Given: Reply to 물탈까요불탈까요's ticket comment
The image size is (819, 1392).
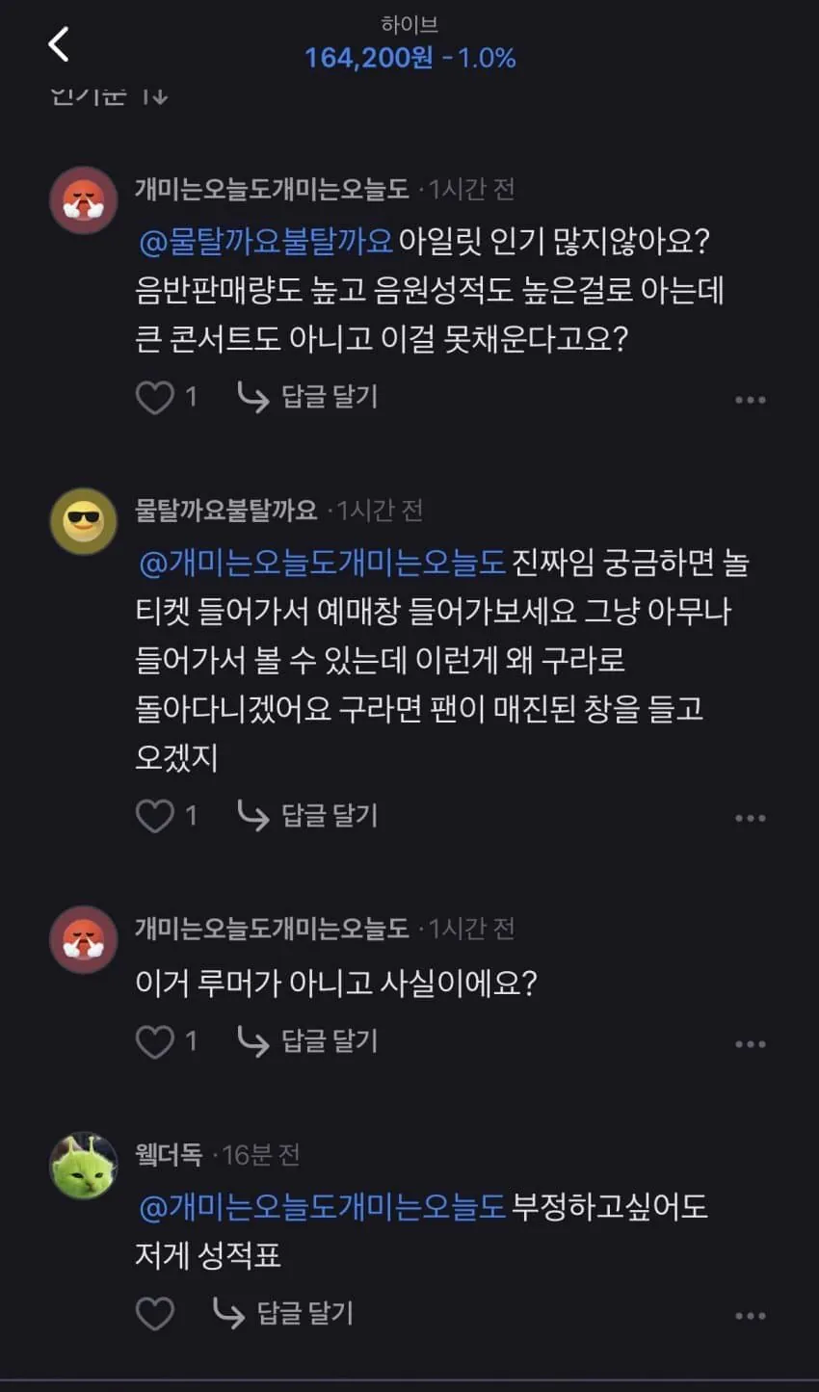Looking at the screenshot, I should (x=307, y=816).
